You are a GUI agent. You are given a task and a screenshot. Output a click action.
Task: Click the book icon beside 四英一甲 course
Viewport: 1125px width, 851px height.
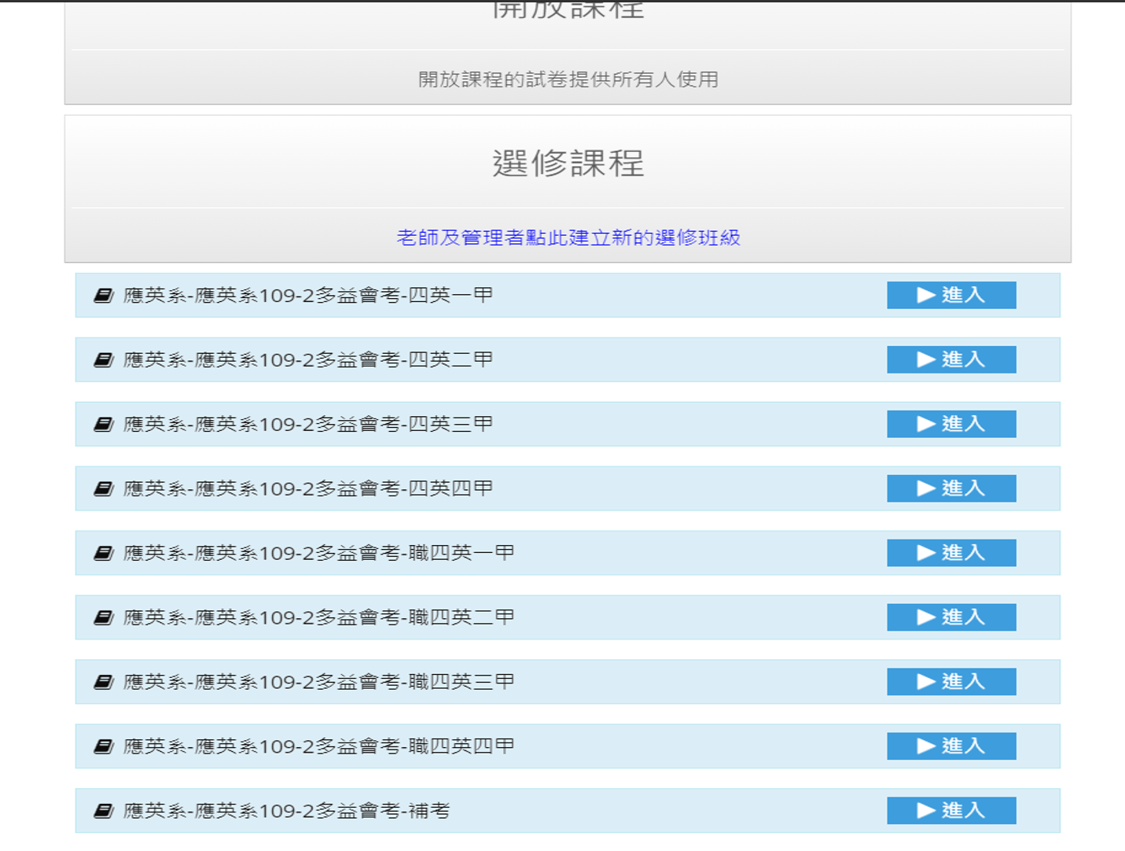point(104,296)
